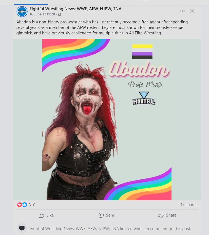Send the post via WhatsApp Send button

point(107,215)
